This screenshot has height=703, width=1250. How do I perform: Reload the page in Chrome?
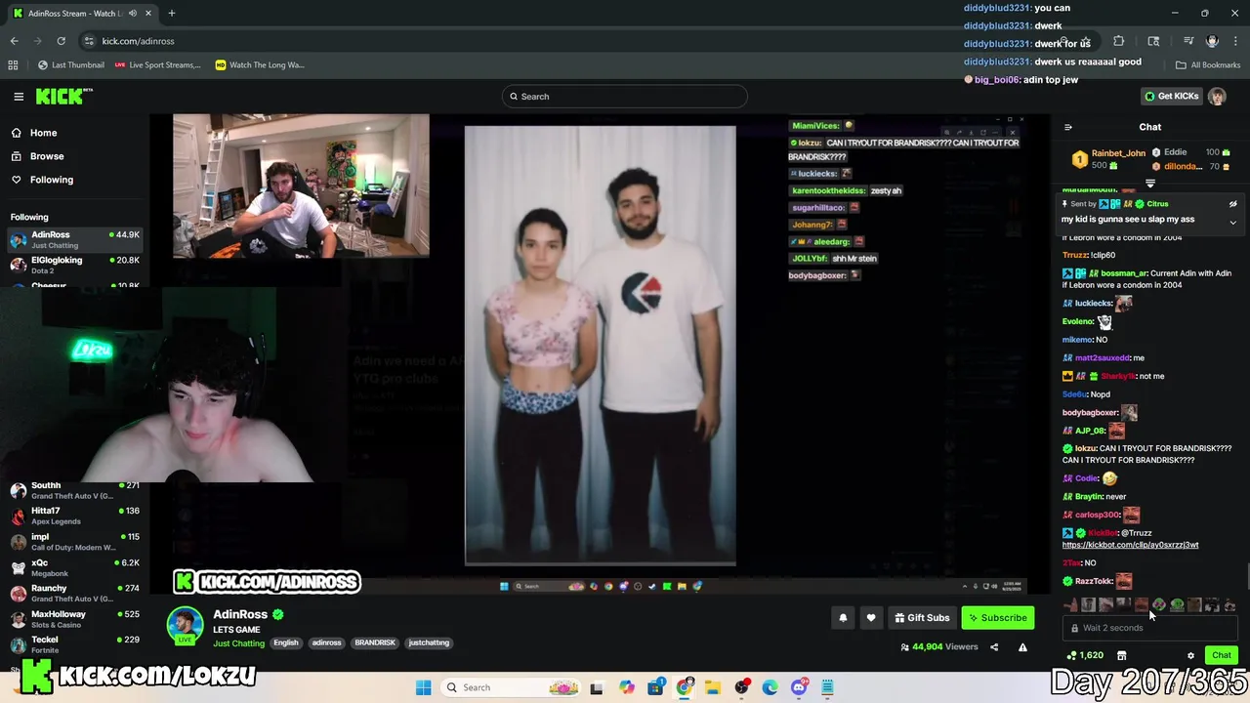61,41
